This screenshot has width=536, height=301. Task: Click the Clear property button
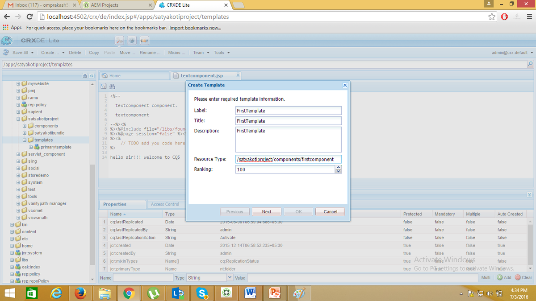523,277
